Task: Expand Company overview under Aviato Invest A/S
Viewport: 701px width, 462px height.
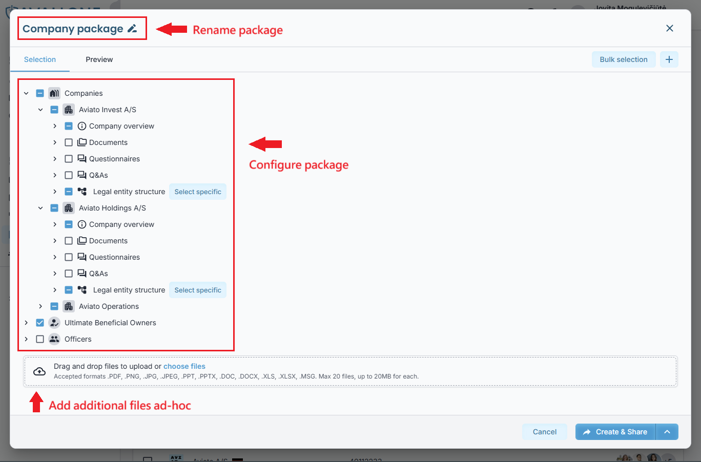Action: point(55,126)
